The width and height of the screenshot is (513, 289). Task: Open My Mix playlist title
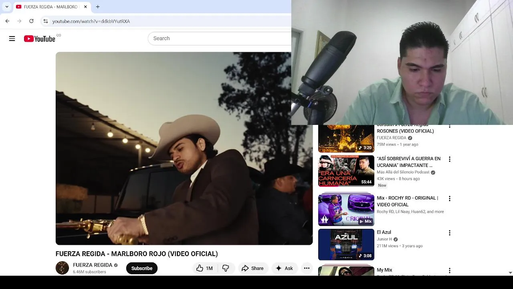(x=384, y=270)
